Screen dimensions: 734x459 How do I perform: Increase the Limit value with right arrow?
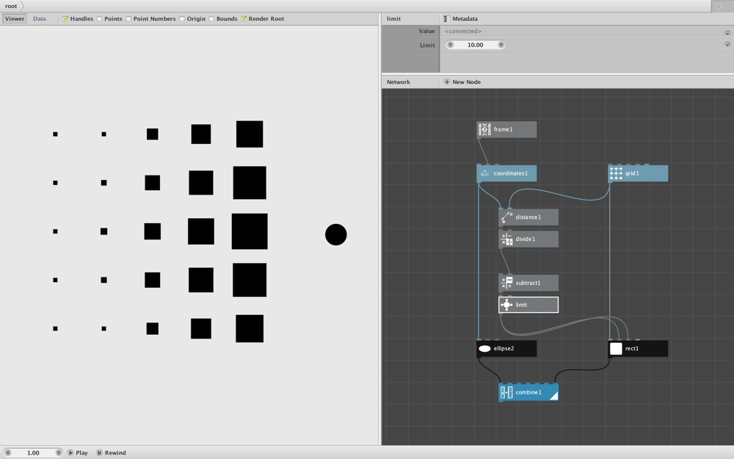(x=501, y=45)
